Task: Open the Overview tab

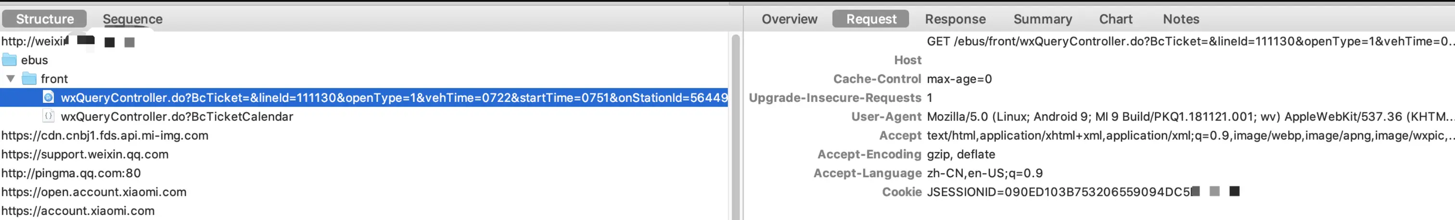Action: click(x=789, y=19)
